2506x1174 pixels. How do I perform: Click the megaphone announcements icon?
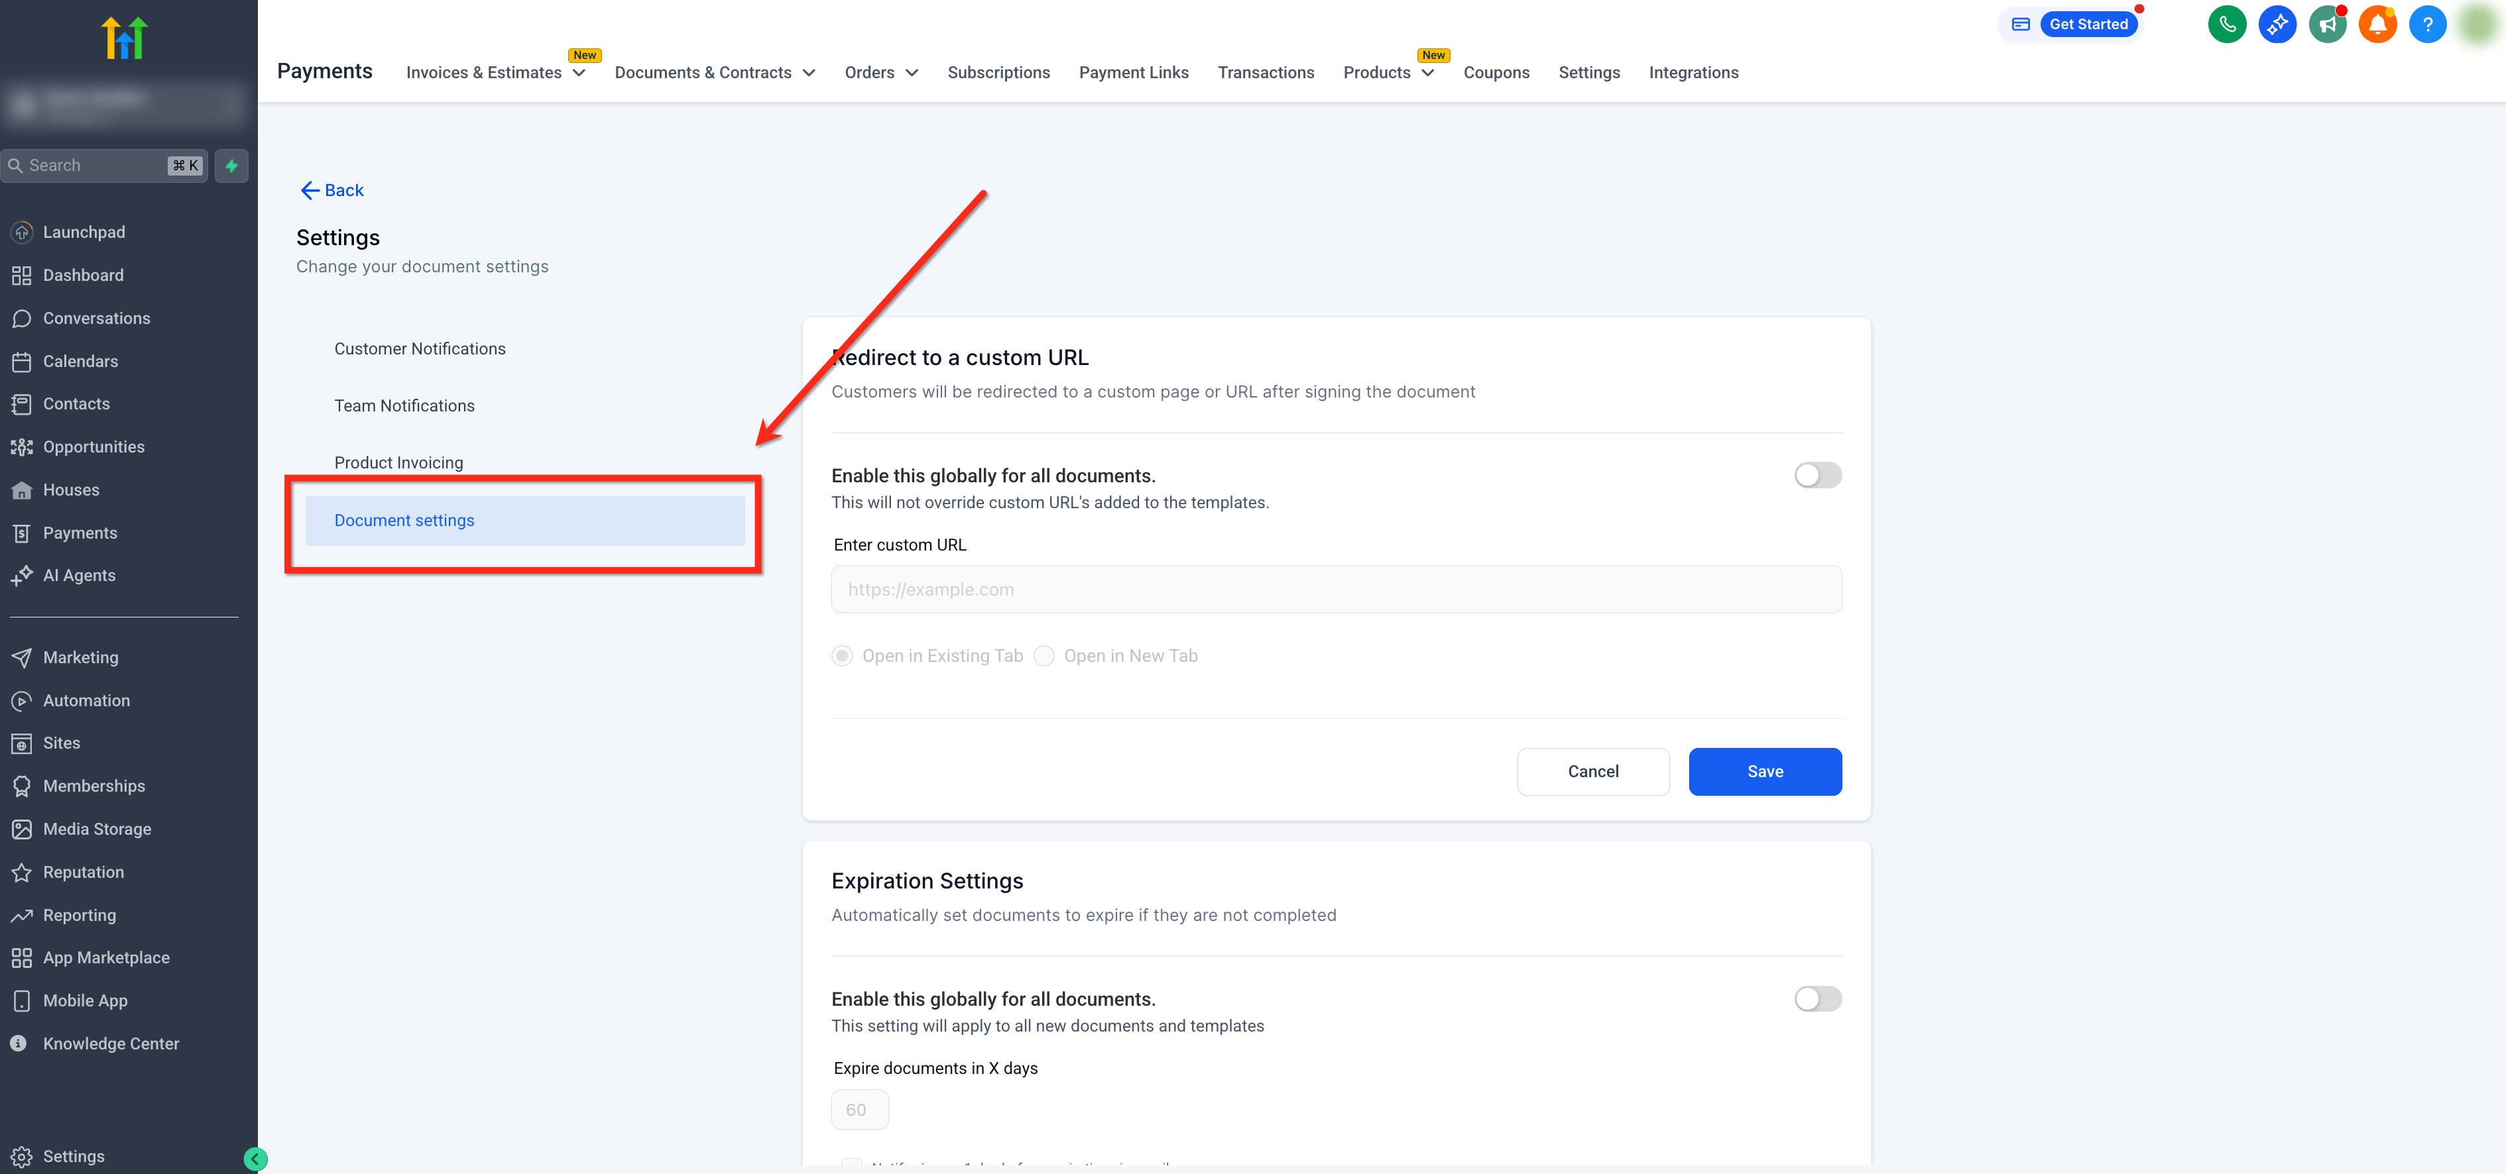pos(2326,25)
